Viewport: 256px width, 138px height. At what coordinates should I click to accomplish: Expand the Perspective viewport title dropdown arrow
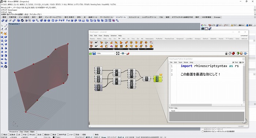(19, 24)
